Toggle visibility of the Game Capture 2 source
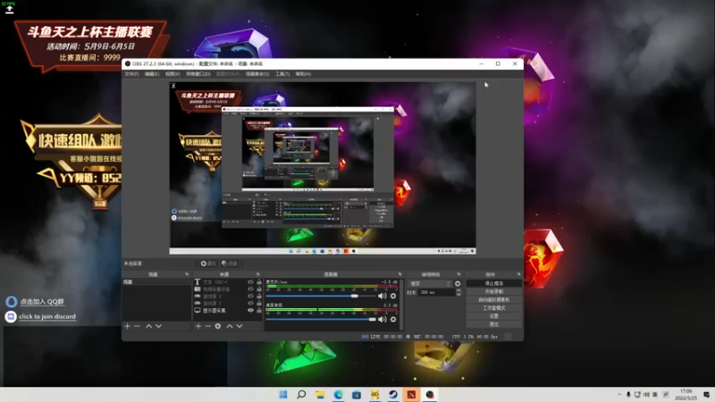Screen dimensions: 715x402 [250, 303]
